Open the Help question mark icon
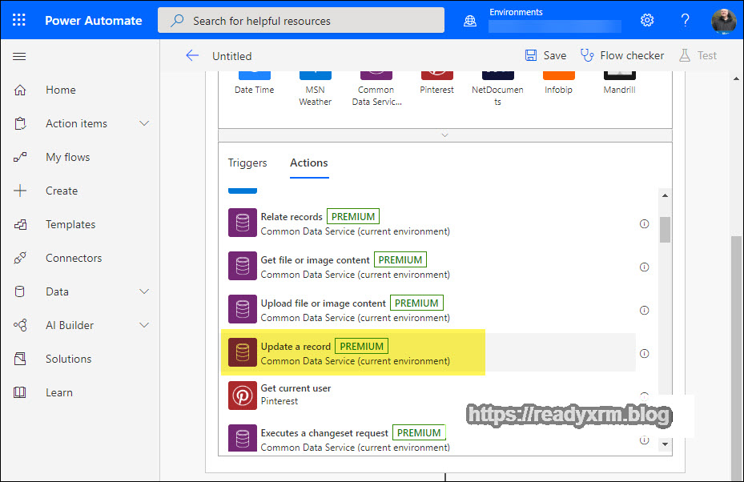The height and width of the screenshot is (482, 744). point(686,20)
